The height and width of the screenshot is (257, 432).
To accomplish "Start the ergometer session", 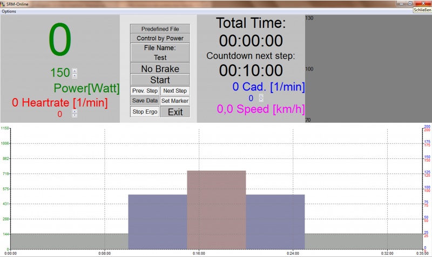I will click(x=160, y=80).
